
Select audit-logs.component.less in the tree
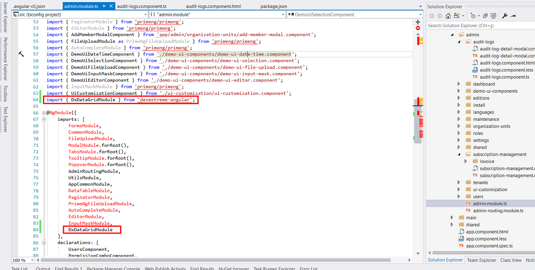click(506, 70)
